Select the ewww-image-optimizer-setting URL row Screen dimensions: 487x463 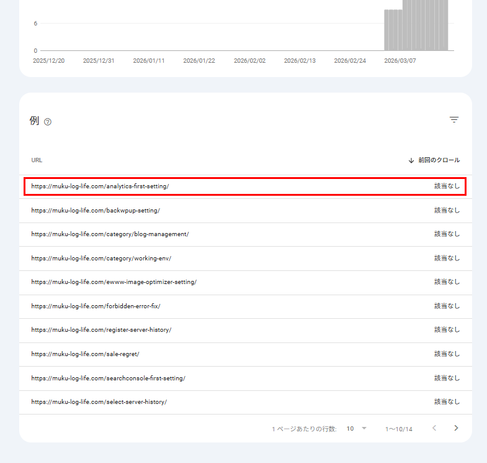click(x=114, y=282)
